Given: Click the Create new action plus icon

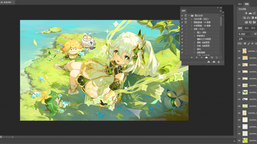Looking at the screenshot, I should (x=211, y=57).
